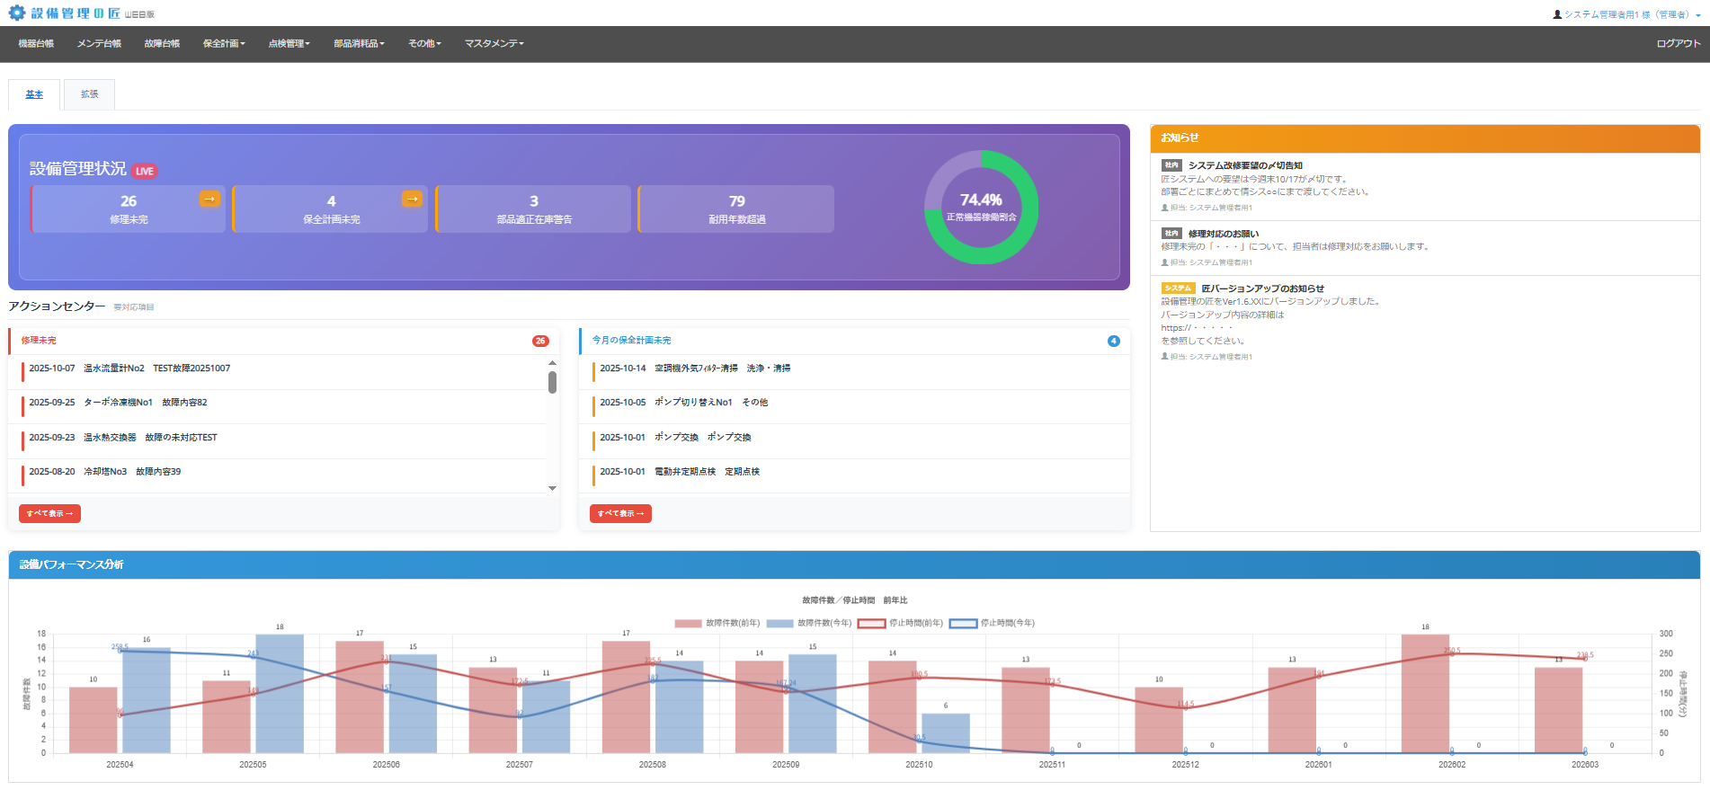Switch to the 拡張 tab
1710x799 pixels.
pyautogui.click(x=89, y=94)
